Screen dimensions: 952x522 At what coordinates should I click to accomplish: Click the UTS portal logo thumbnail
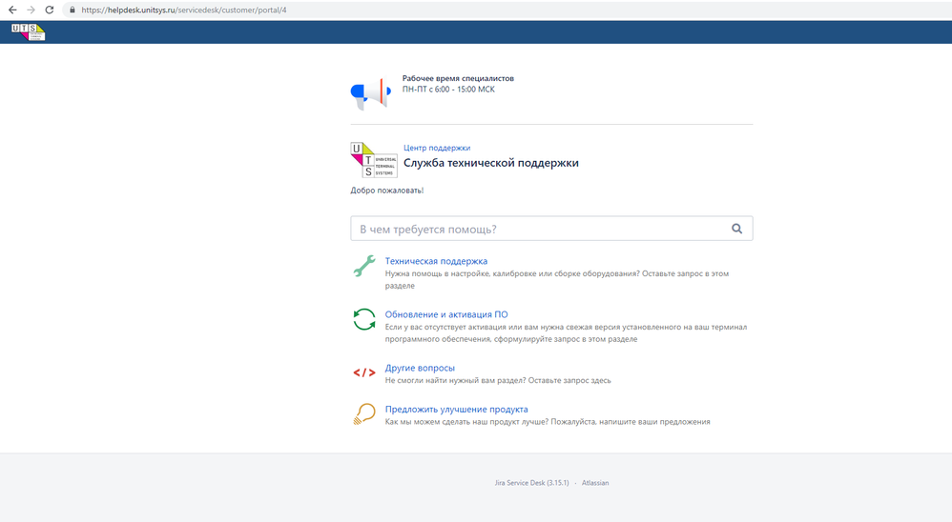point(373,160)
